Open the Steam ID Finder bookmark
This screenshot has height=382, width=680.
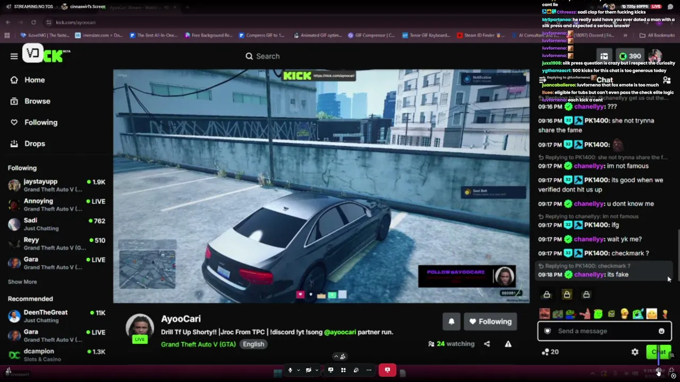[x=481, y=36]
